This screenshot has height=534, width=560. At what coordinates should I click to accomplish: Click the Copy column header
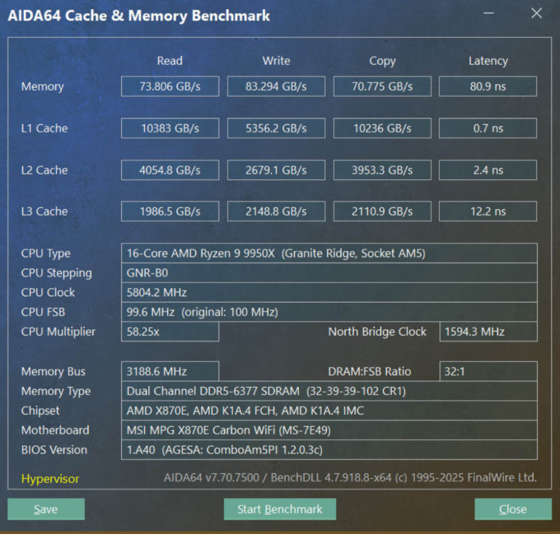383,61
